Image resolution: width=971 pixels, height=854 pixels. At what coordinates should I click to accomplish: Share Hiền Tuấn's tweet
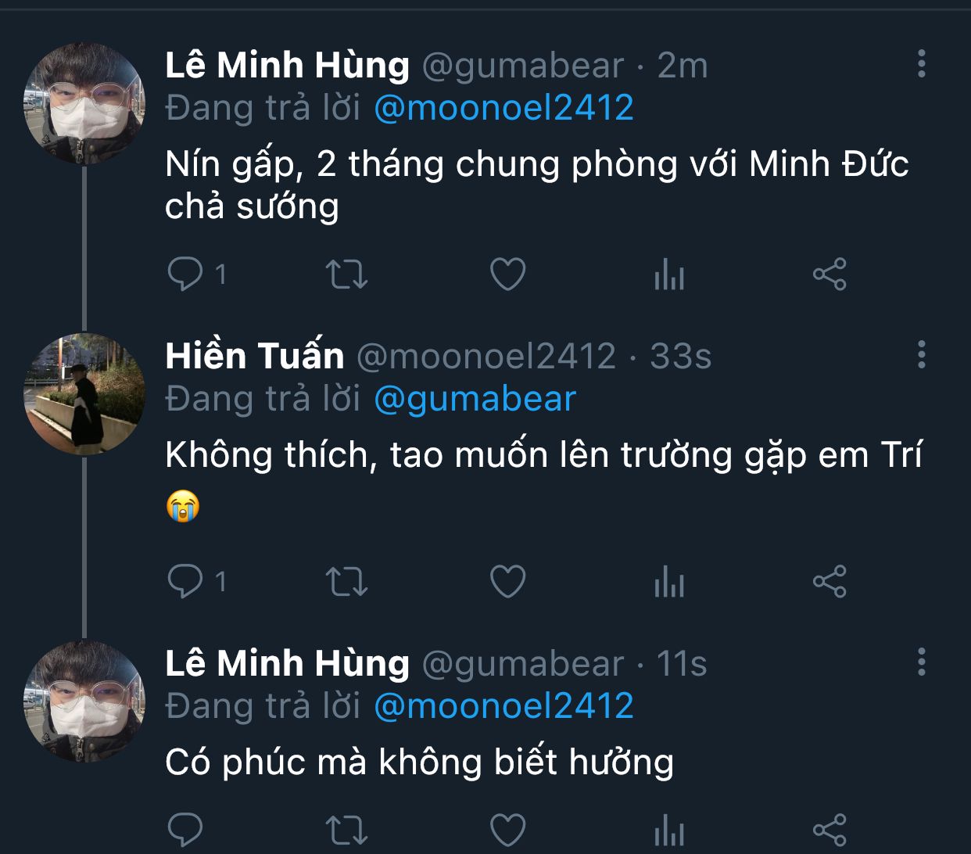coord(829,581)
